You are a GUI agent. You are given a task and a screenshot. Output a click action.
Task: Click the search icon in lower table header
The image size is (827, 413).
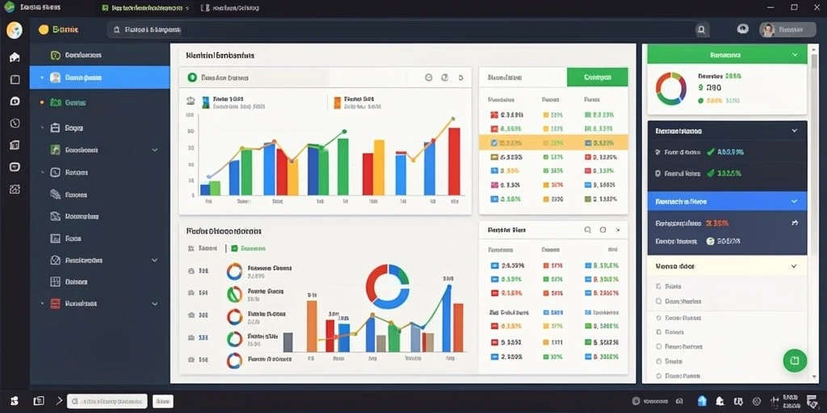point(588,230)
